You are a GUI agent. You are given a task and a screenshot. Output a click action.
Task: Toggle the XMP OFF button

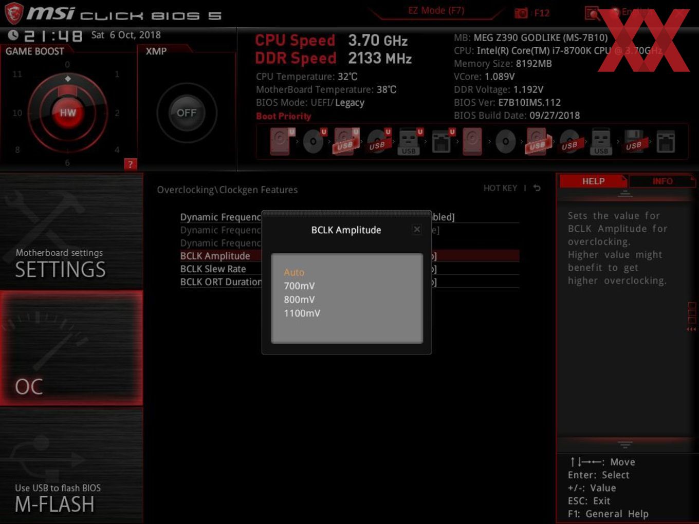coord(187,113)
